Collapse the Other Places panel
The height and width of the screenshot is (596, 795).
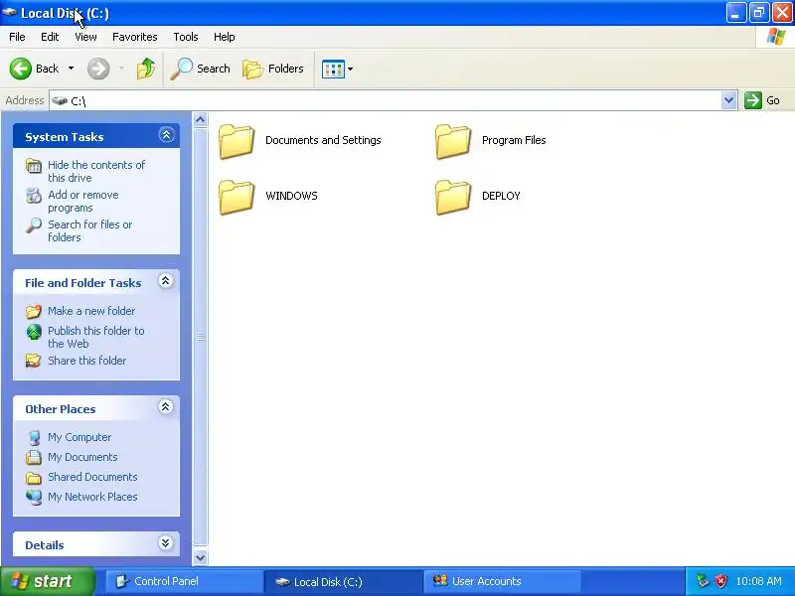(x=166, y=407)
